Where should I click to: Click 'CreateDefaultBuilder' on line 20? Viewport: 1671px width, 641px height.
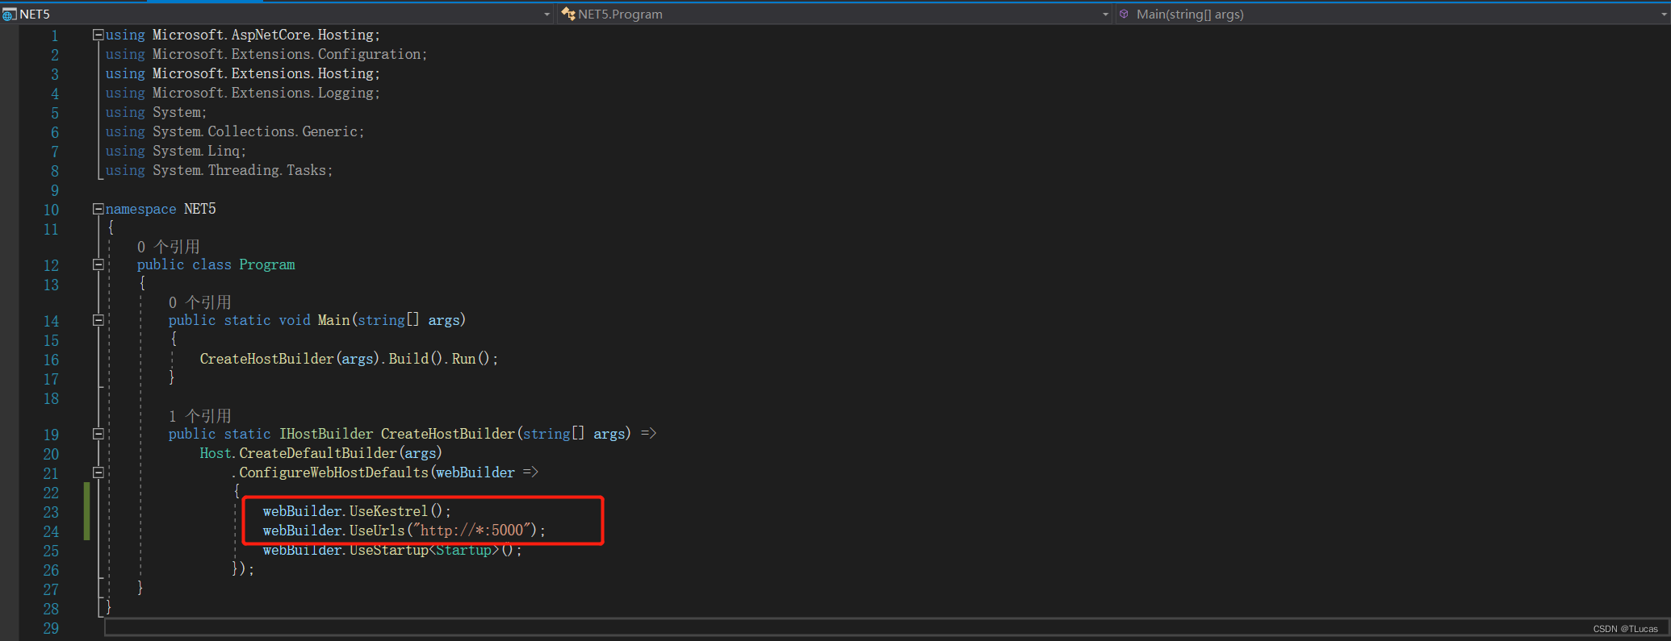tap(318, 453)
